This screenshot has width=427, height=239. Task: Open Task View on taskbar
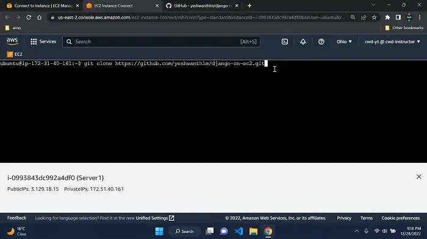pos(209,231)
